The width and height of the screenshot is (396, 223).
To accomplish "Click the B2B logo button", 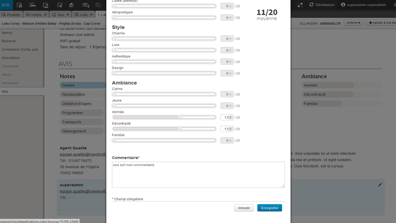I will [x=6, y=5].
